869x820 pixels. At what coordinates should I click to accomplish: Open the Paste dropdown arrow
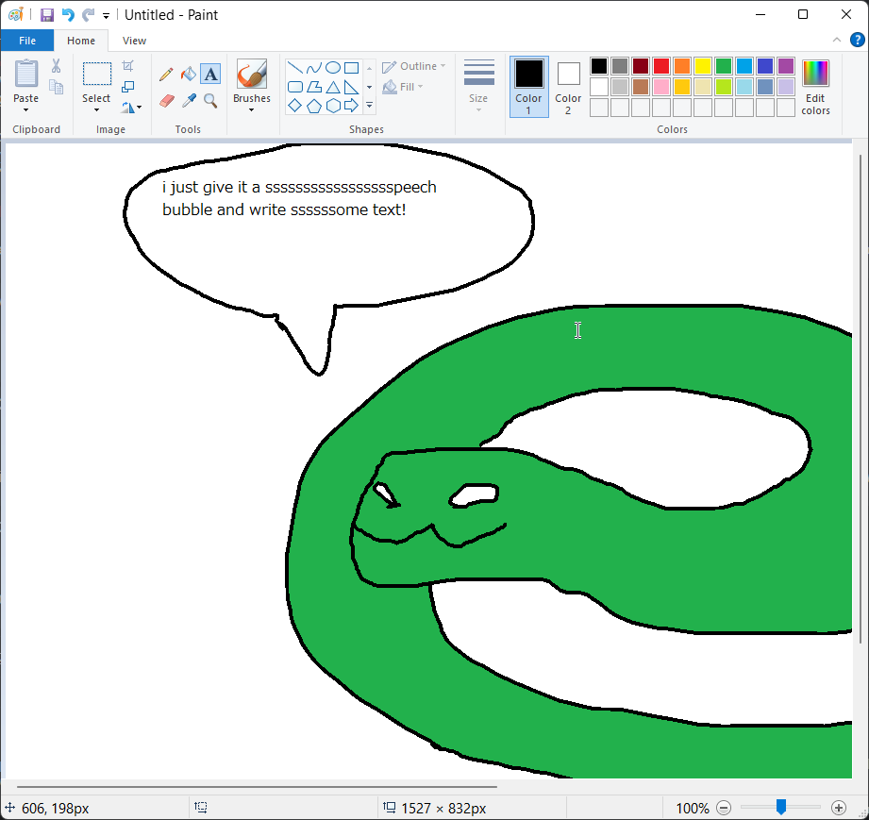coord(26,109)
